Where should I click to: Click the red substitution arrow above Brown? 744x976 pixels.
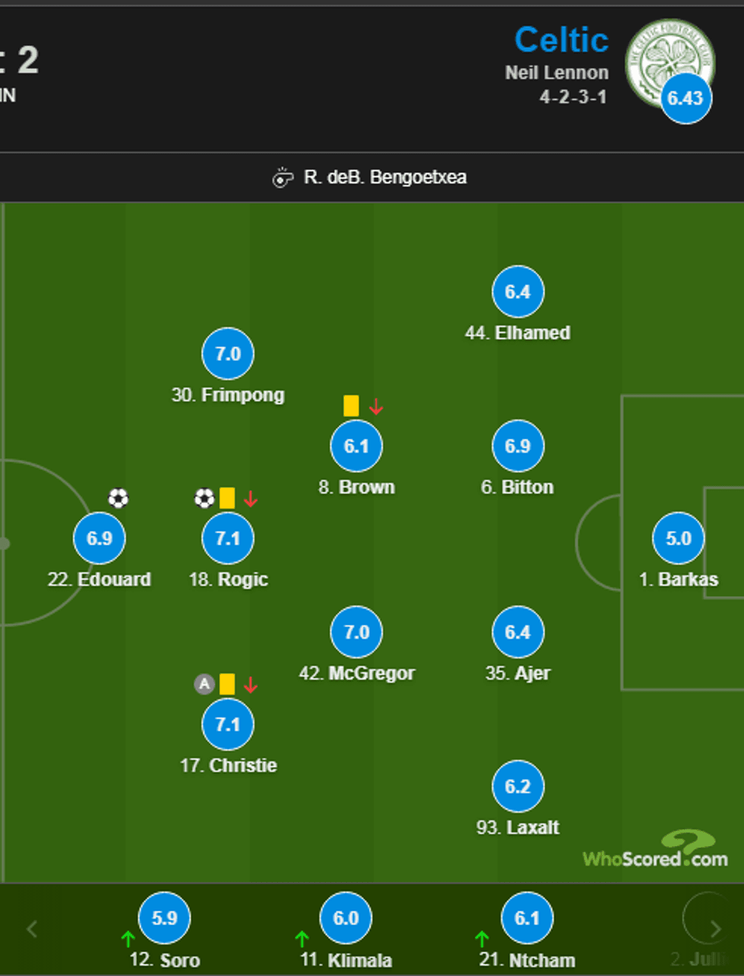pyautogui.click(x=376, y=406)
